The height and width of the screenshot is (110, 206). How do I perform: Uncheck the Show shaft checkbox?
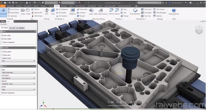tap(2, 35)
